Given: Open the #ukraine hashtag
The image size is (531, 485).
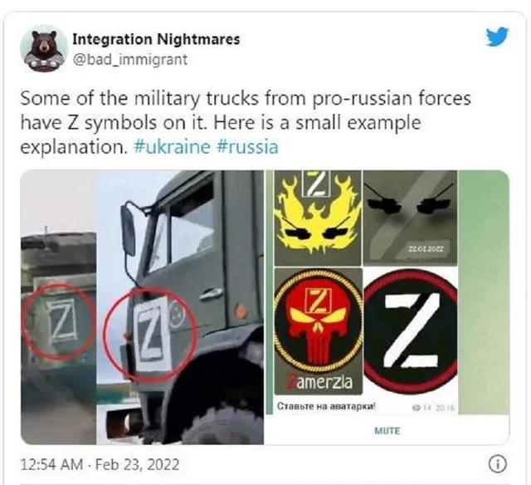Looking at the screenshot, I should pyautogui.click(x=172, y=147).
